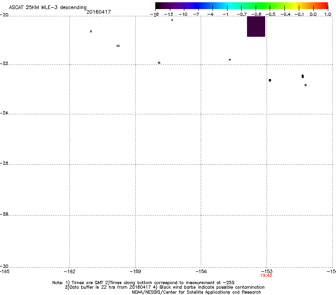The width and height of the screenshot is (336, 295).
Task: Click the latitude label '-26'
Action: point(4,163)
